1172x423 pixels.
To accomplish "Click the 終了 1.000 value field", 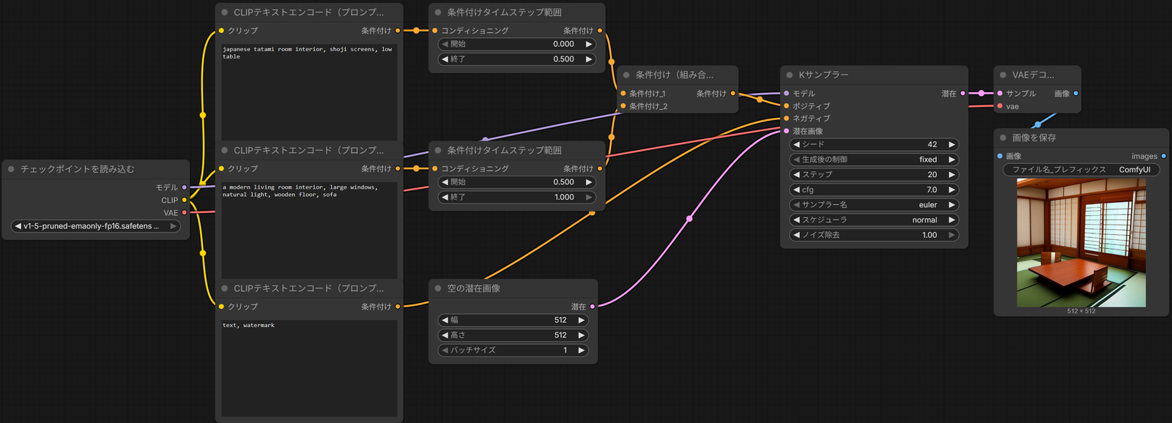I will pos(517,197).
